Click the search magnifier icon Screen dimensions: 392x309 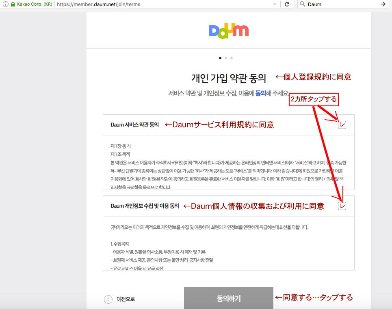pos(302,4)
